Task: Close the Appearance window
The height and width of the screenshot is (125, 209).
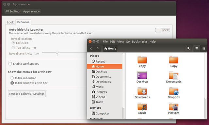Action: [5, 4]
